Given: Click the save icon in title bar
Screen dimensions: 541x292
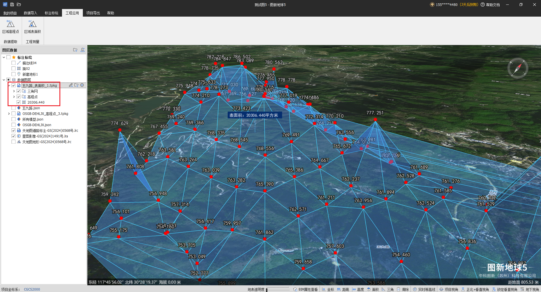Looking at the screenshot, I should (12, 5).
